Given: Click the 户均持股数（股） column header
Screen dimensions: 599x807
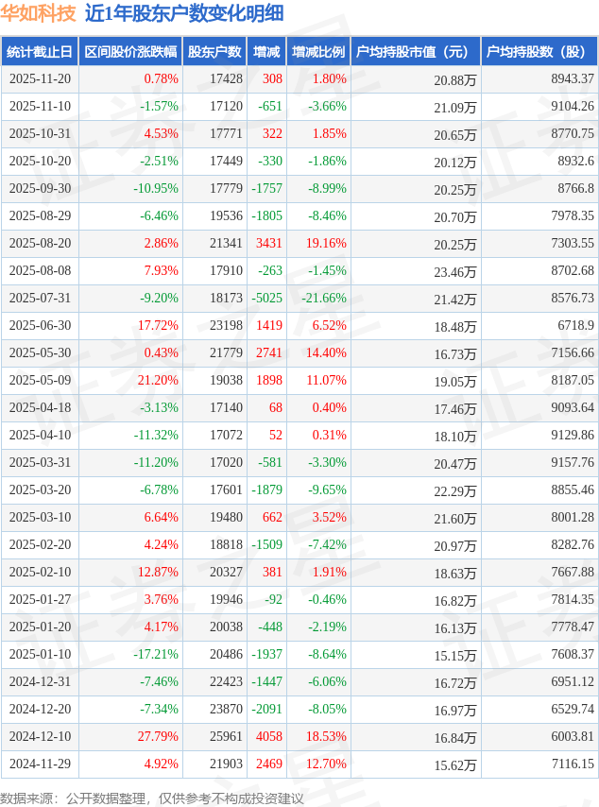Looking at the screenshot, I should pyautogui.click(x=539, y=52).
